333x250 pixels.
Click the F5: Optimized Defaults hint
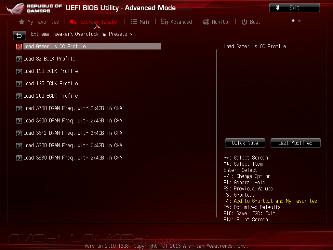coord(252,207)
